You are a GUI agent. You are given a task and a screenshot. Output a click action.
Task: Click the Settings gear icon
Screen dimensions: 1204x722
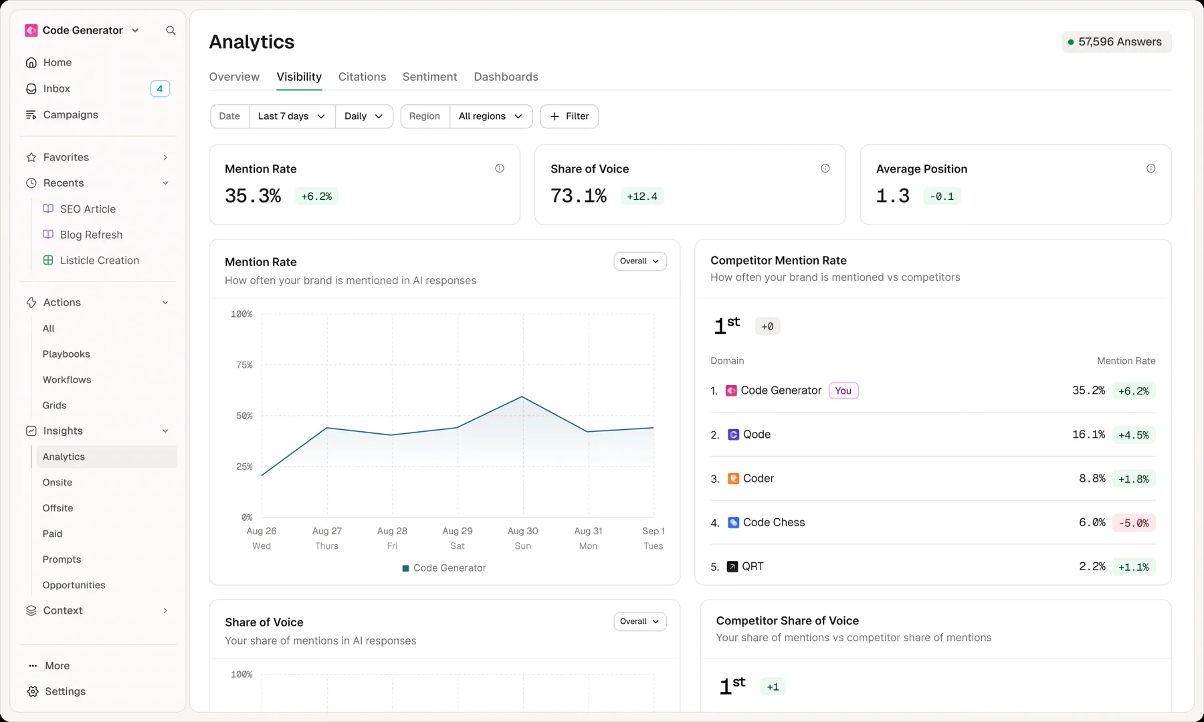click(x=33, y=691)
